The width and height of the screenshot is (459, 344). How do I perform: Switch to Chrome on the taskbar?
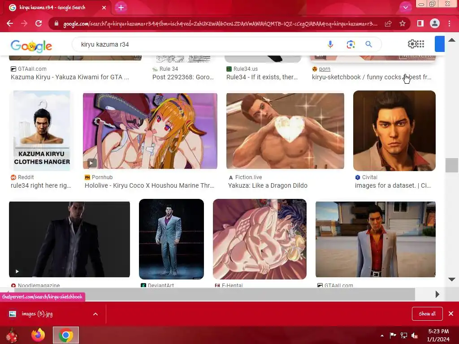tap(66, 335)
